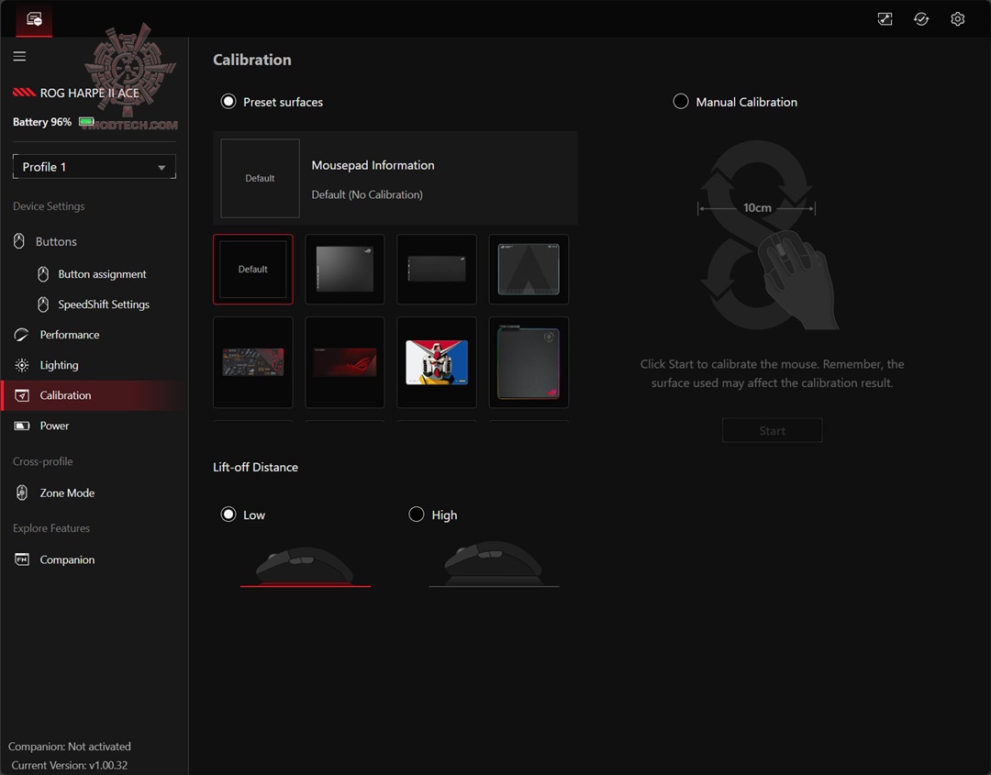Screen dimensions: 991x775
Task: Click the Power battery icon
Action: pyautogui.click(x=21, y=426)
